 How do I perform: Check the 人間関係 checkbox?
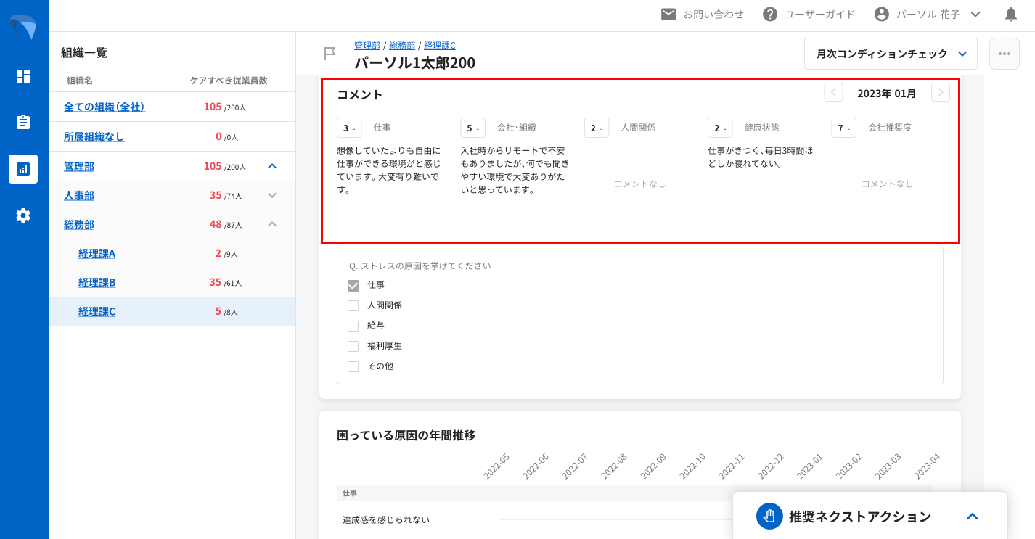tap(353, 306)
